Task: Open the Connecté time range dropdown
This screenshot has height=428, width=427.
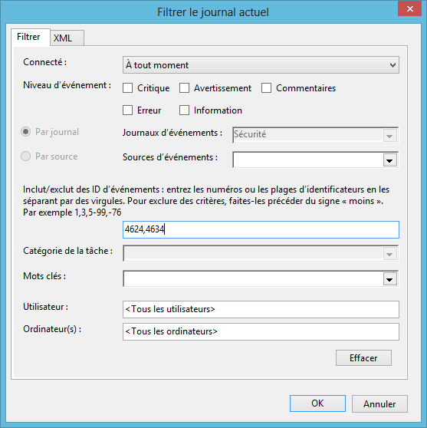Action: pyautogui.click(x=261, y=65)
